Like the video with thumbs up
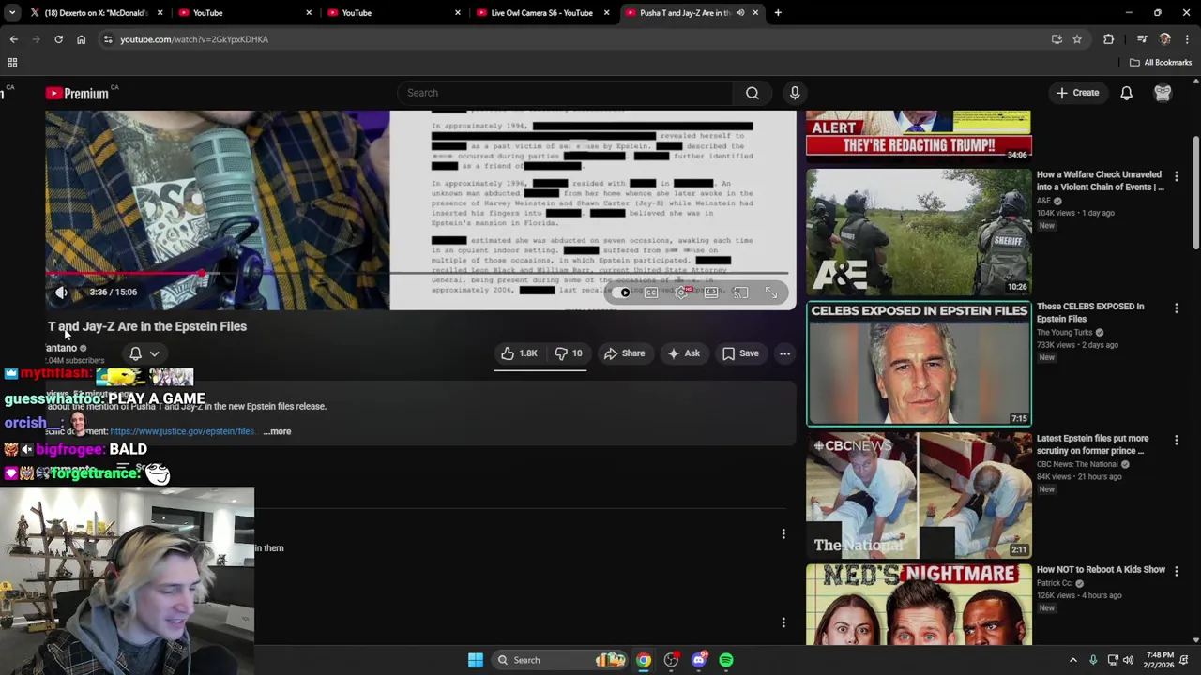Viewport: 1201px width, 675px height. click(x=519, y=353)
